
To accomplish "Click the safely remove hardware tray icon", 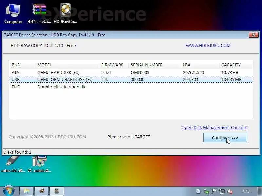I will [x=206, y=191].
